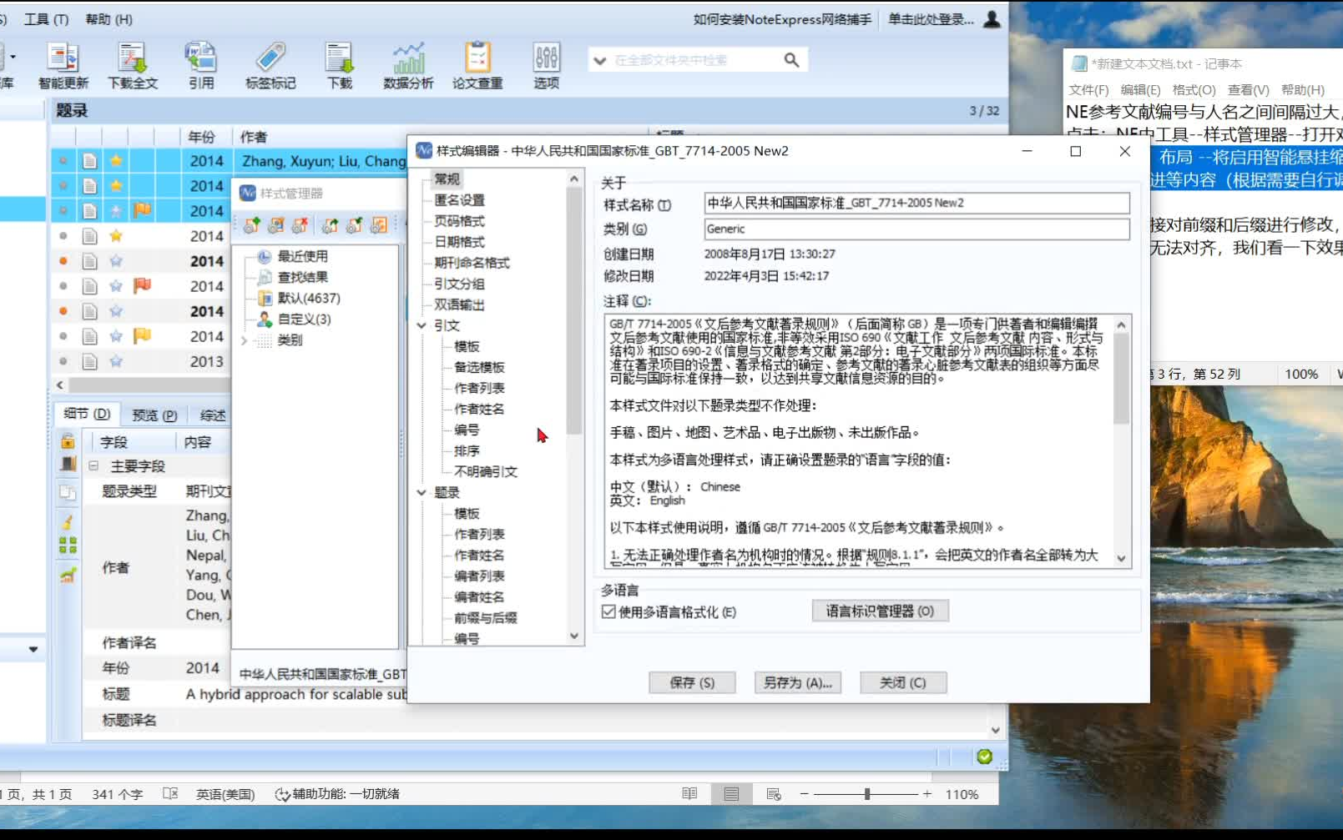
Task: Click the lock icon in the detail panel
Action: pos(68,440)
